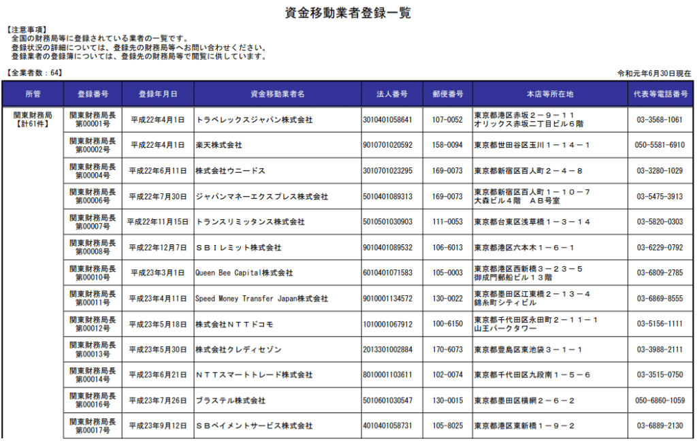Click corporate number 1010001067912
697x441 pixels.
pos(387,325)
